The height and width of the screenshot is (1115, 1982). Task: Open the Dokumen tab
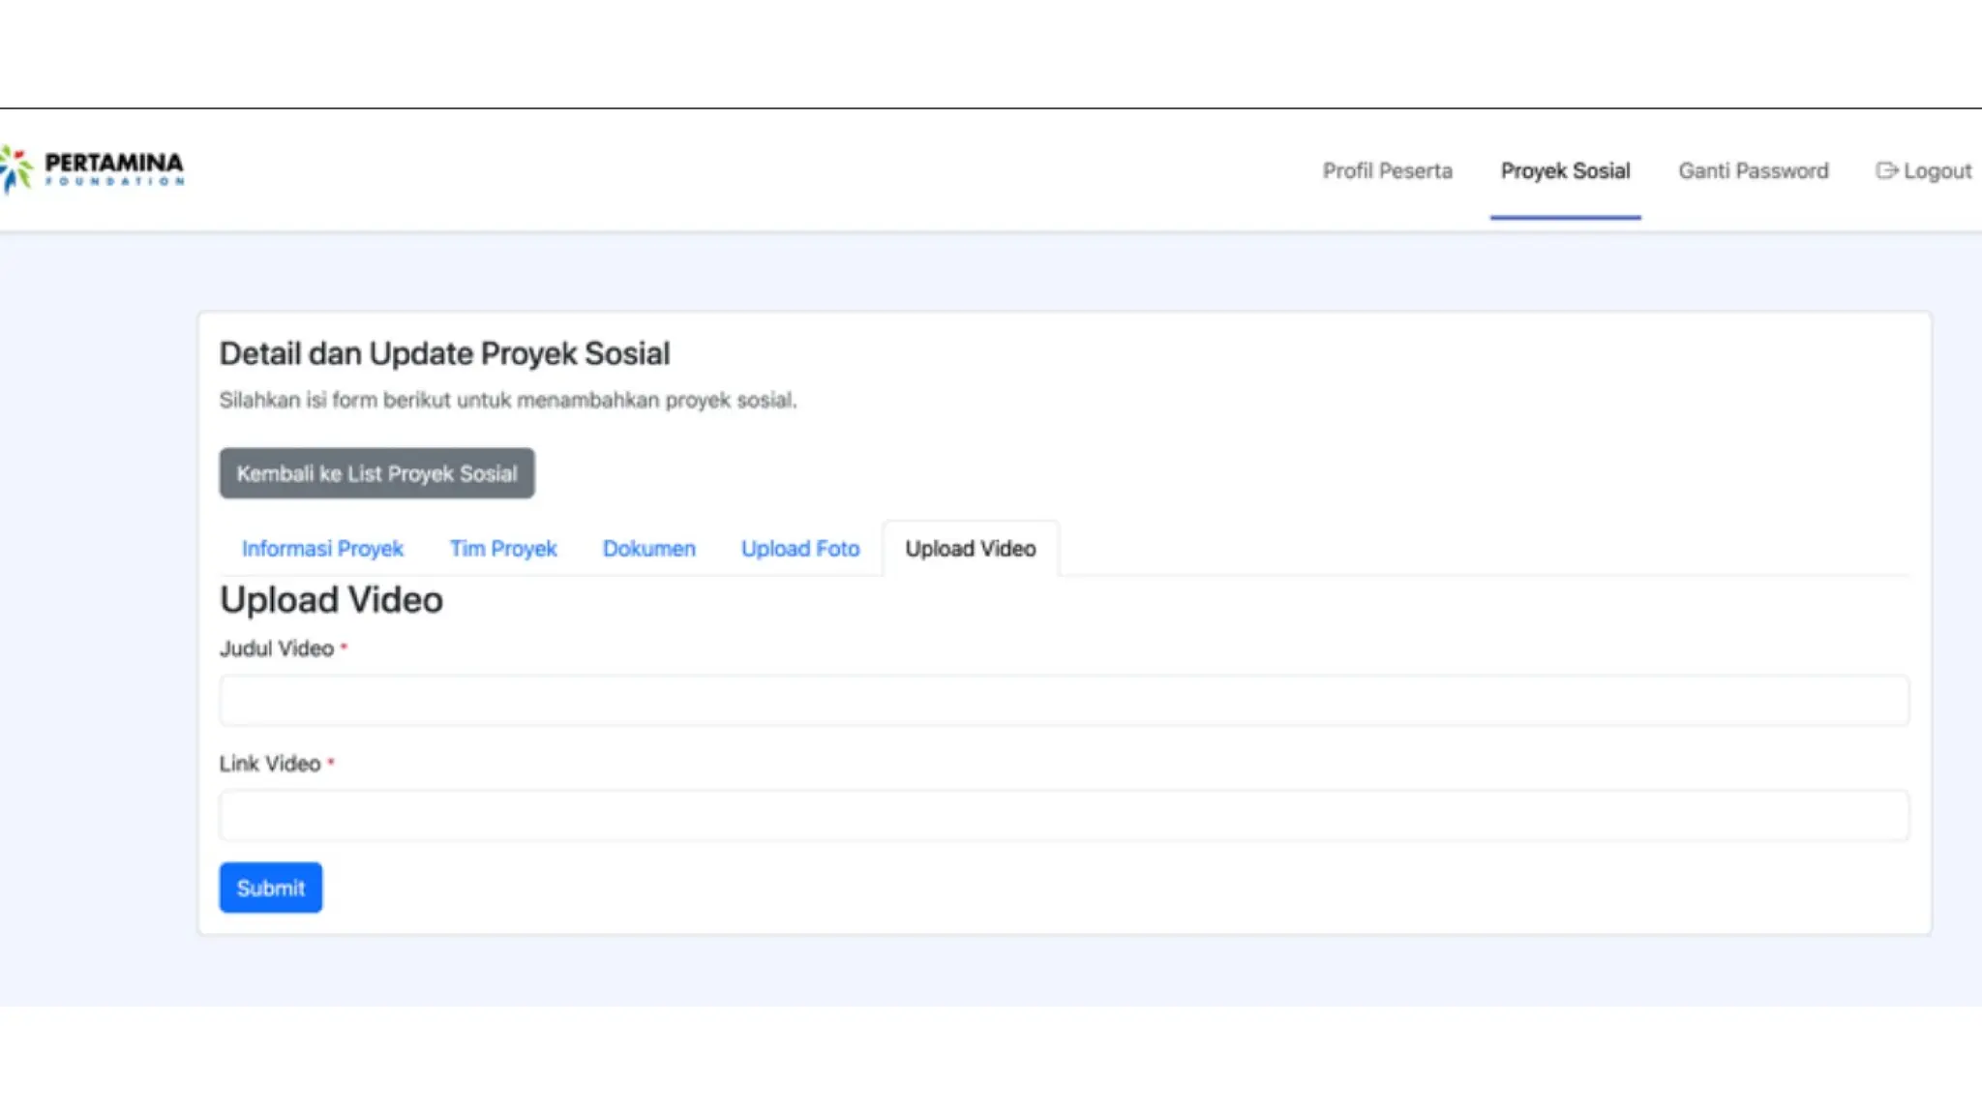click(x=648, y=549)
